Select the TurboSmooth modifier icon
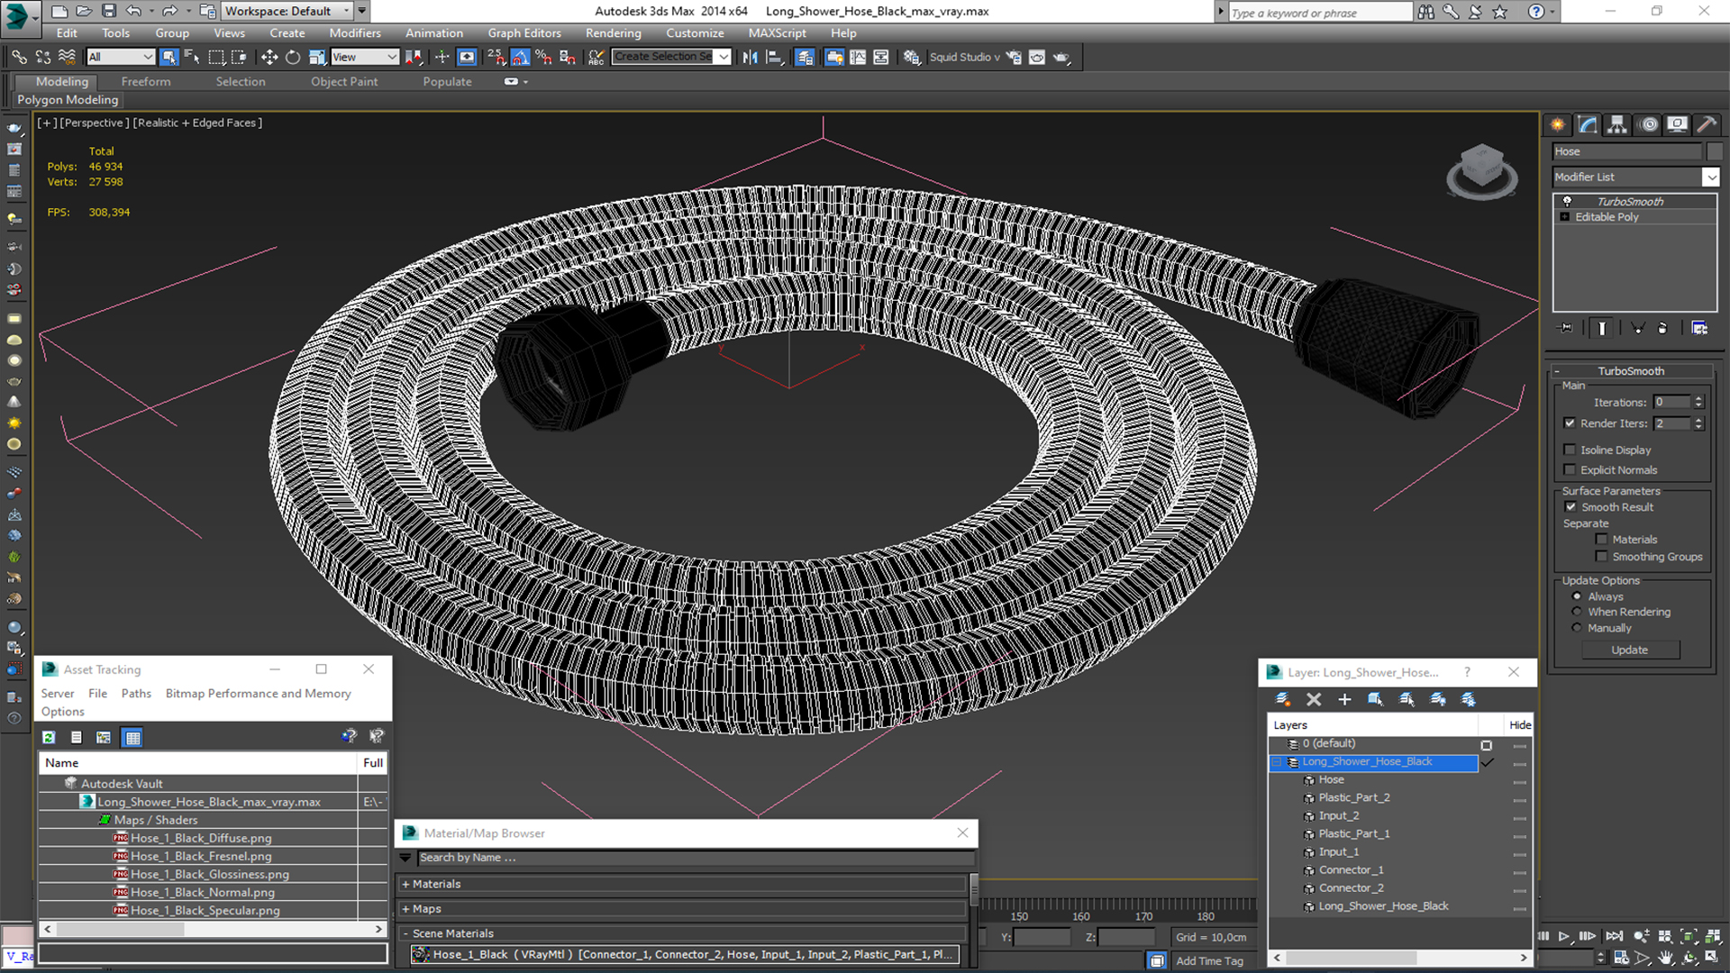Screen dimensions: 1730x973 [x=1567, y=200]
